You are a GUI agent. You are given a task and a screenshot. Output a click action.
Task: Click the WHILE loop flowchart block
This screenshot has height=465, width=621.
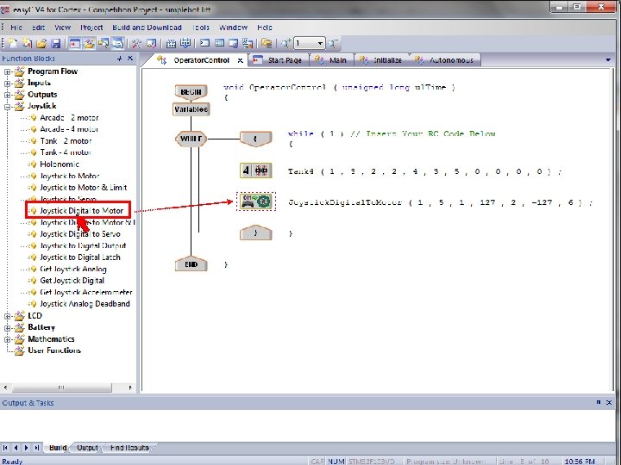[191, 139]
